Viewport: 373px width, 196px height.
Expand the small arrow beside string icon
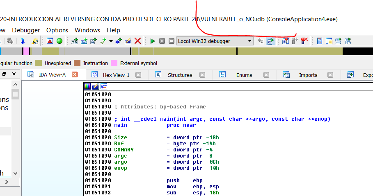(111, 41)
